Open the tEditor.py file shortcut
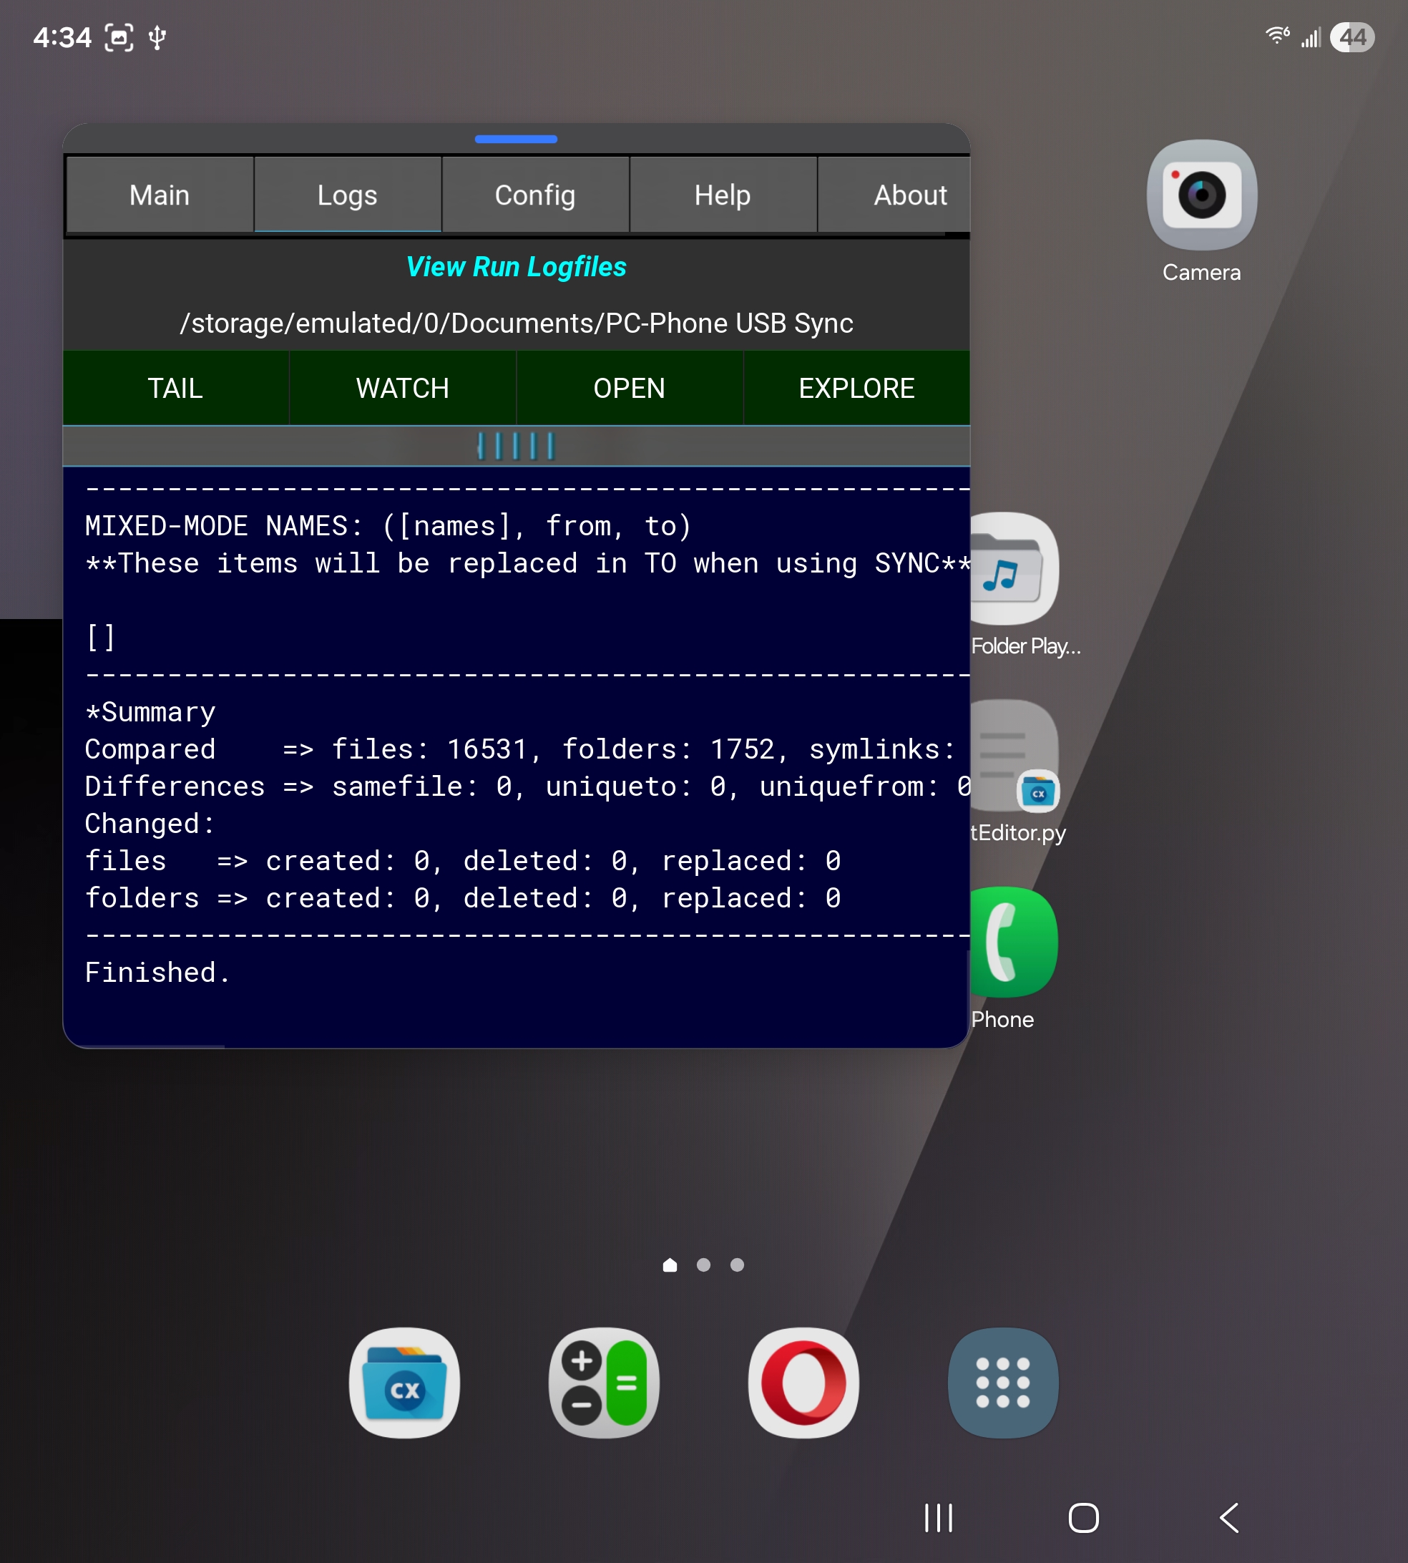 click(x=1015, y=756)
